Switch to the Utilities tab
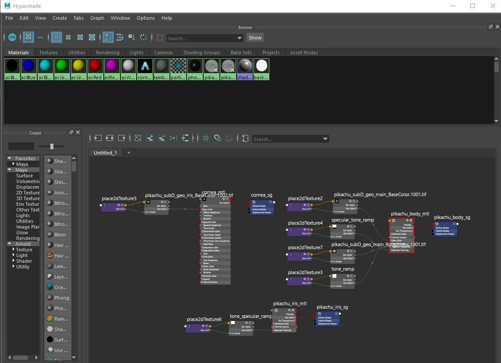The width and height of the screenshot is (501, 363). click(x=77, y=53)
